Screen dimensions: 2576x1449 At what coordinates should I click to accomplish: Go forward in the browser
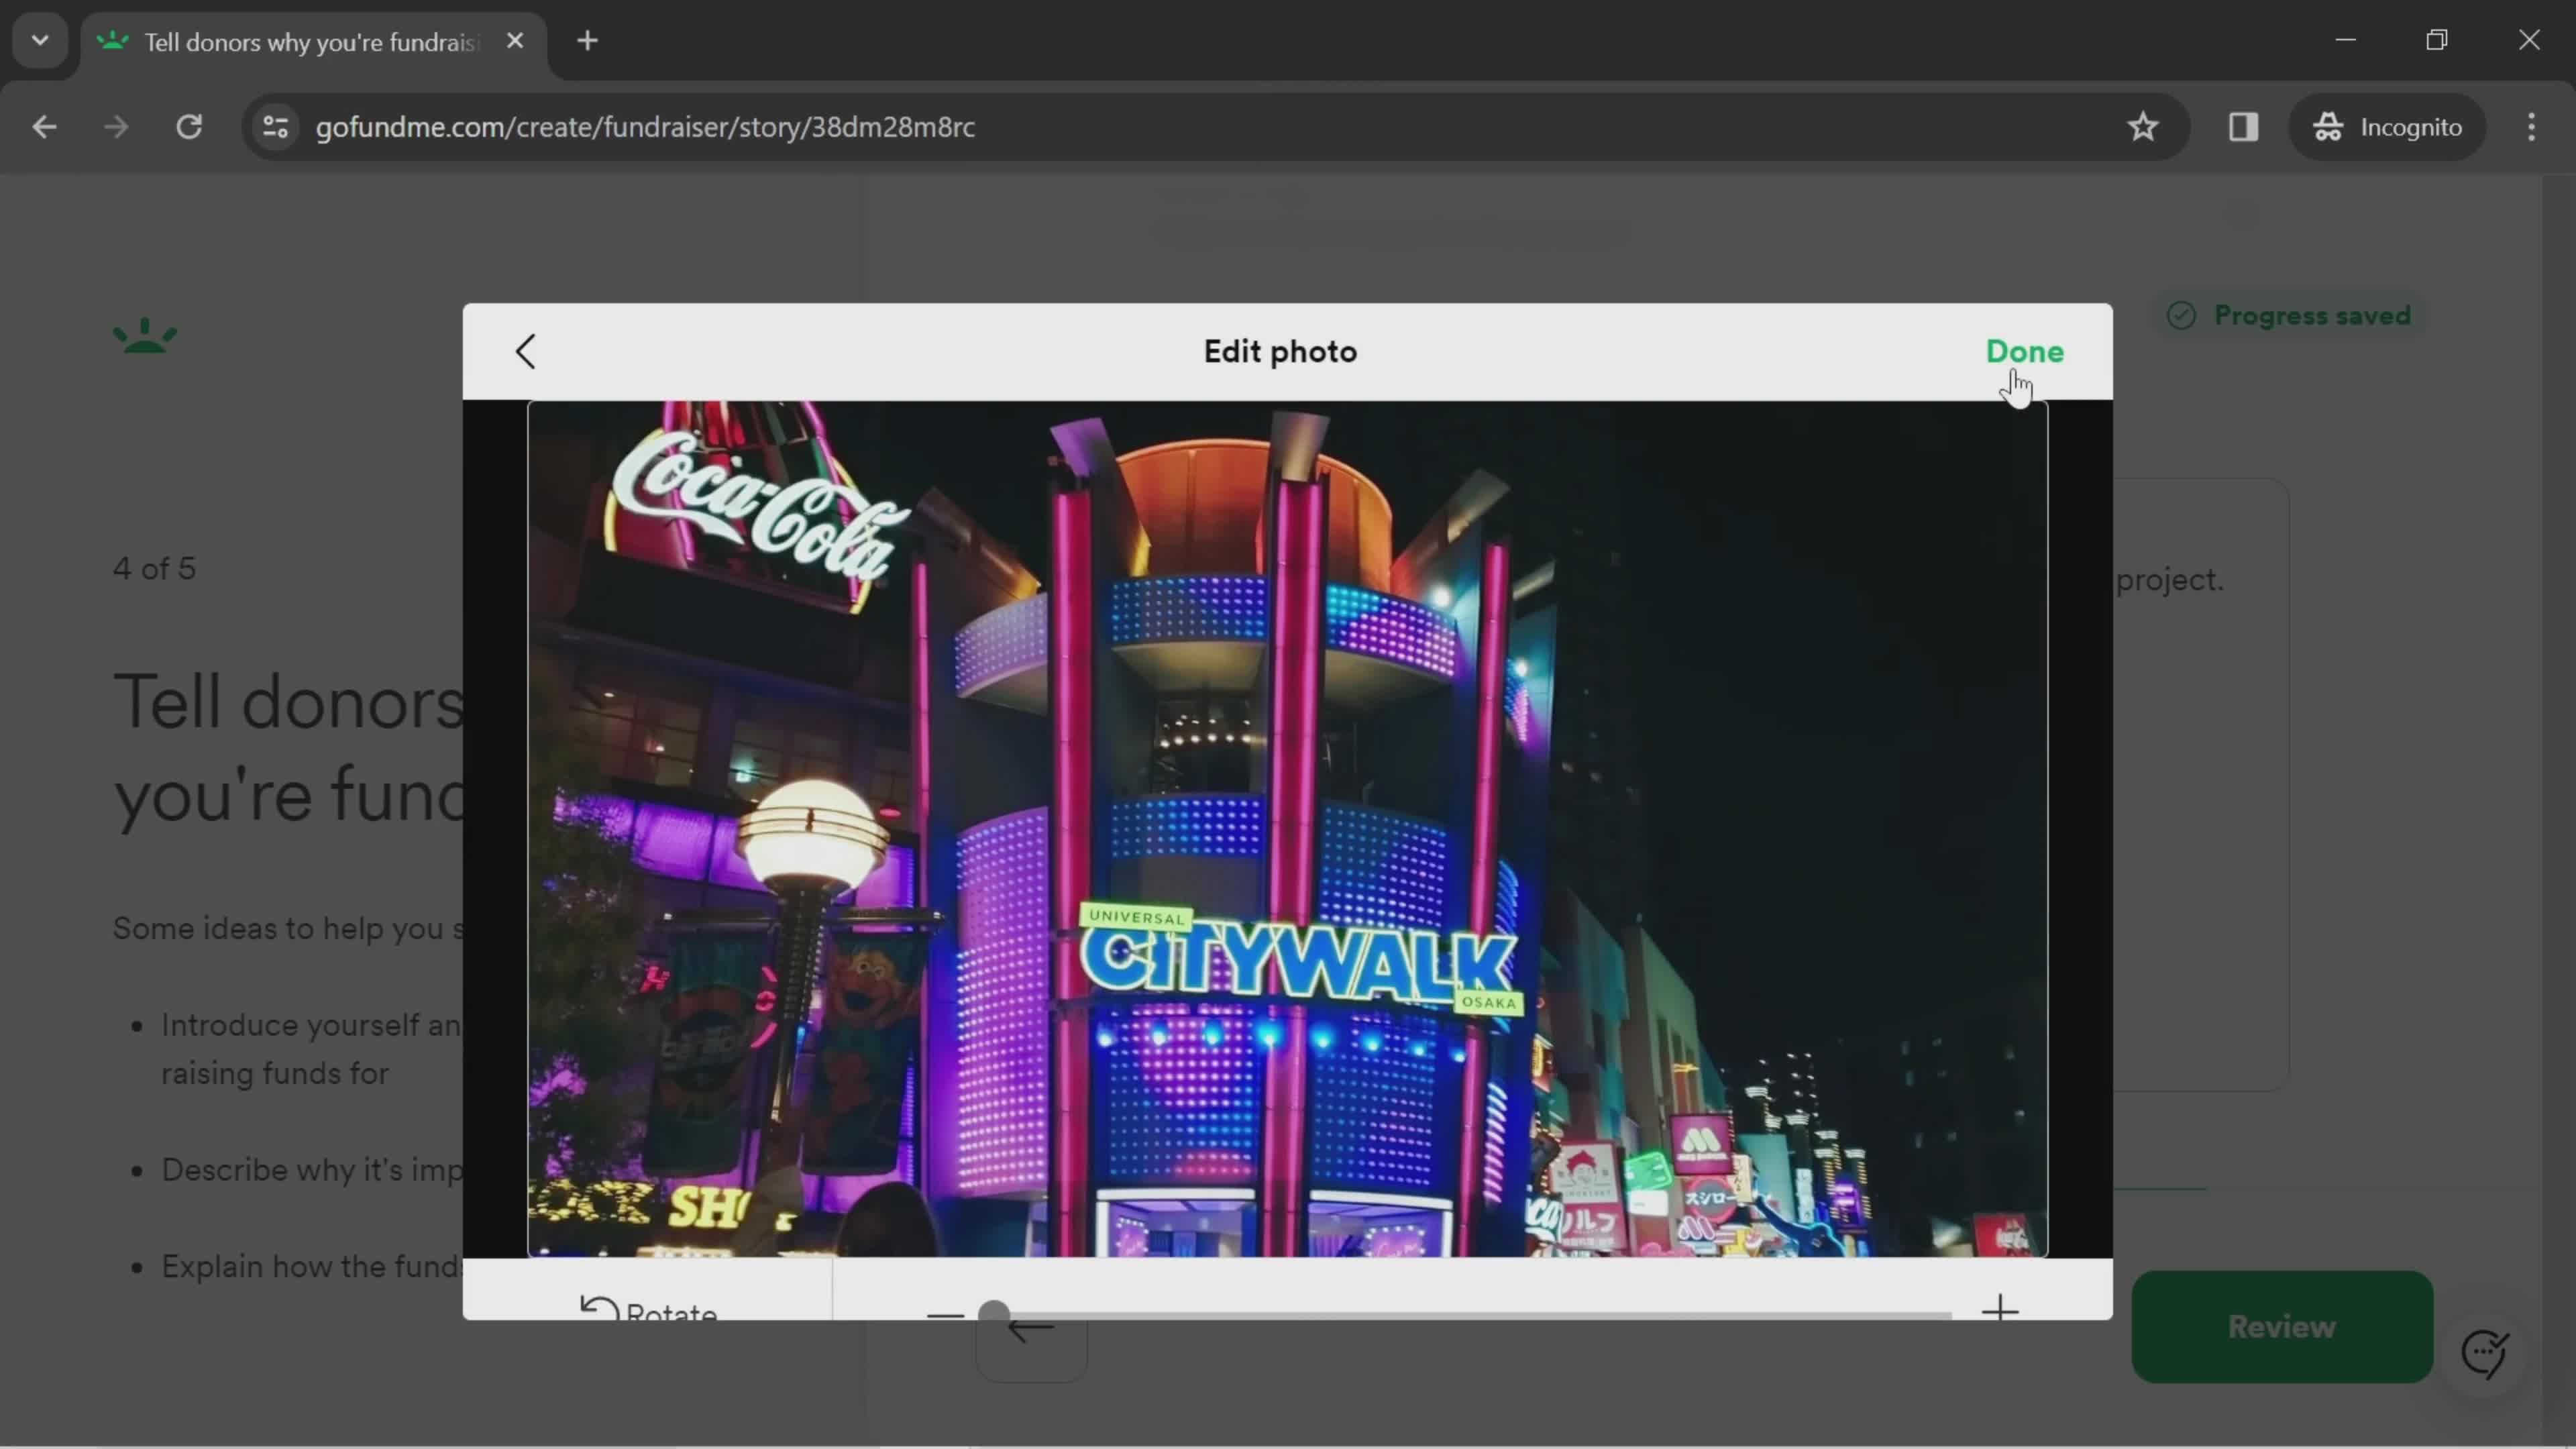(x=116, y=127)
